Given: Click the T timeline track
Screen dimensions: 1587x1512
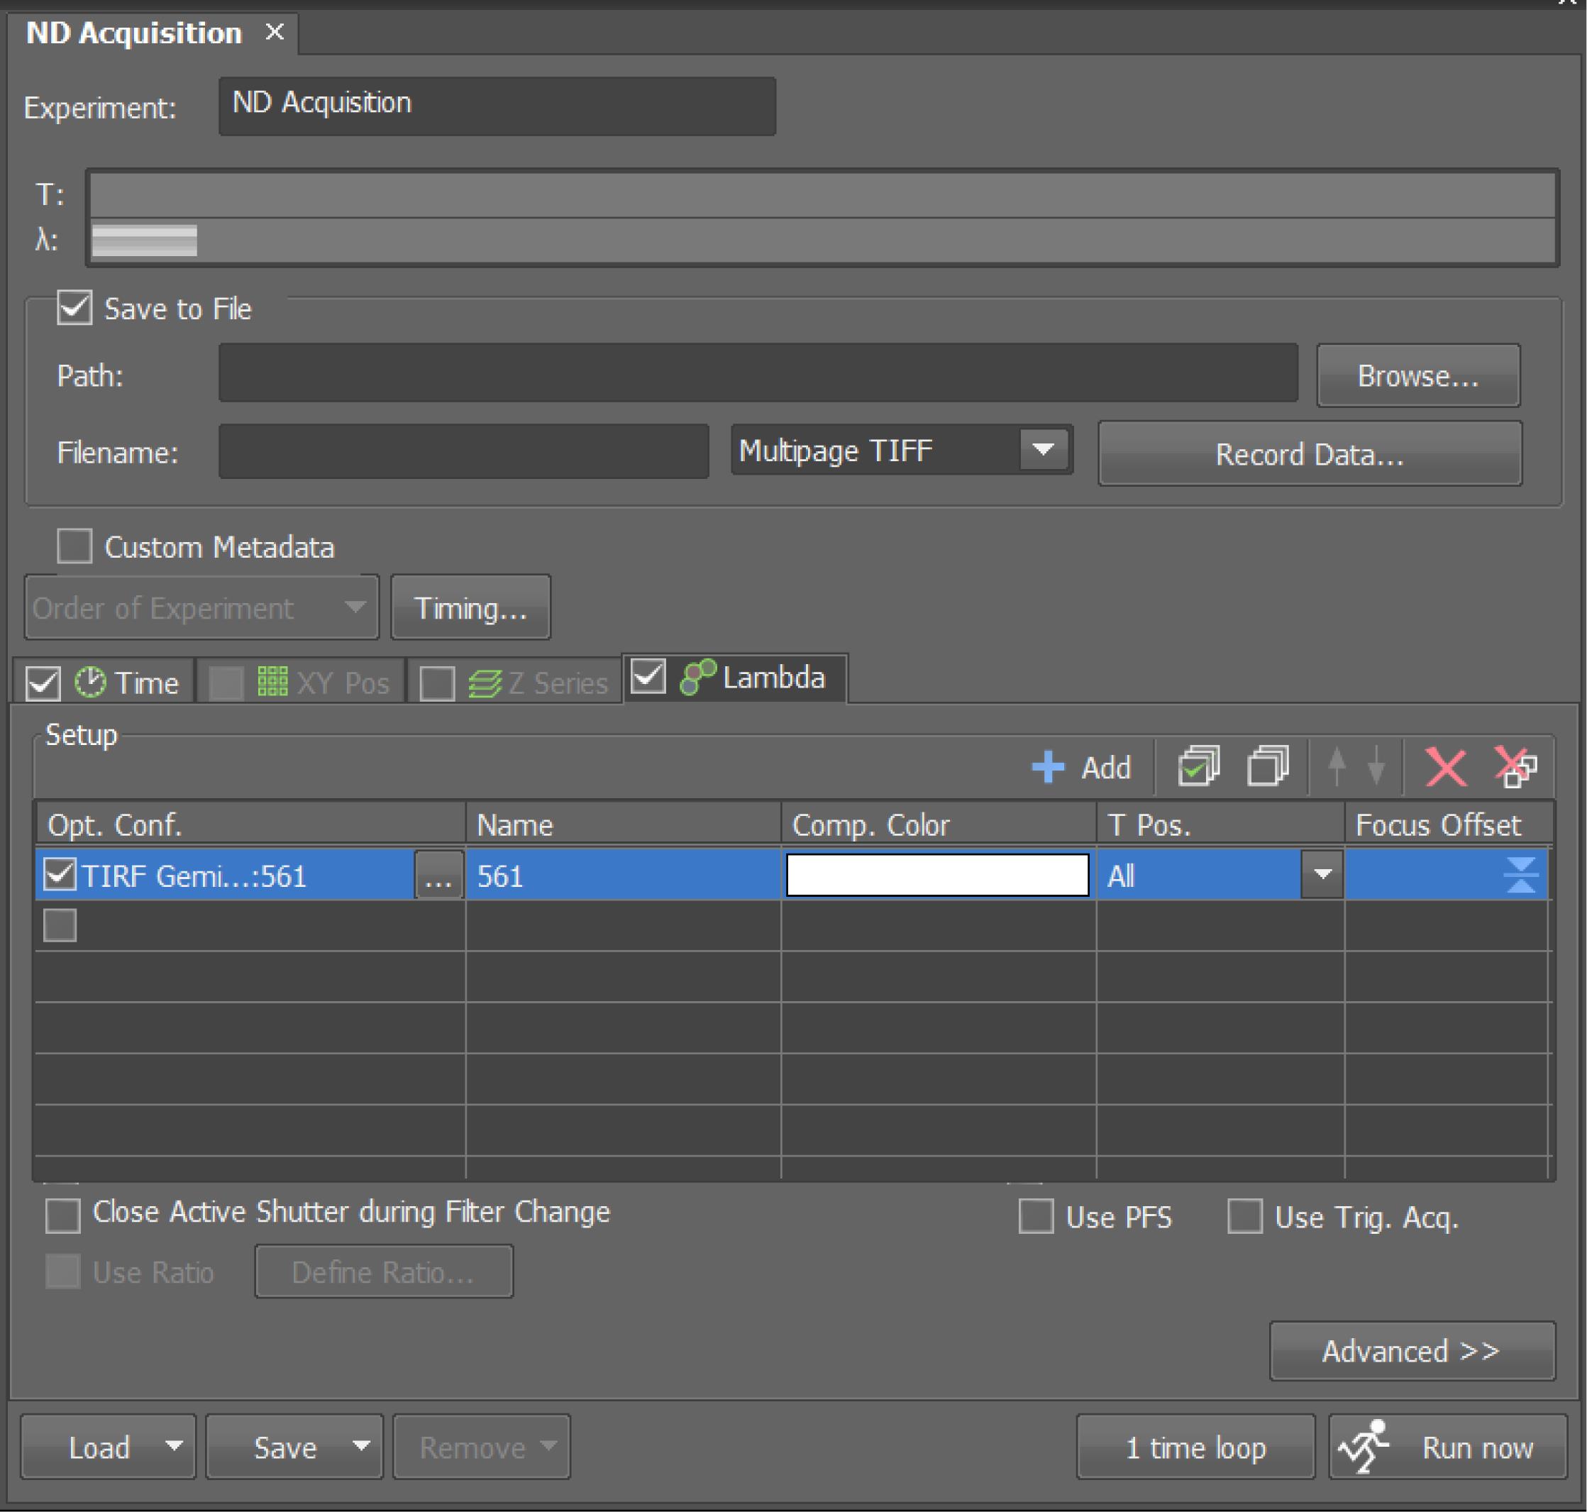Looking at the screenshot, I should pos(822,195).
